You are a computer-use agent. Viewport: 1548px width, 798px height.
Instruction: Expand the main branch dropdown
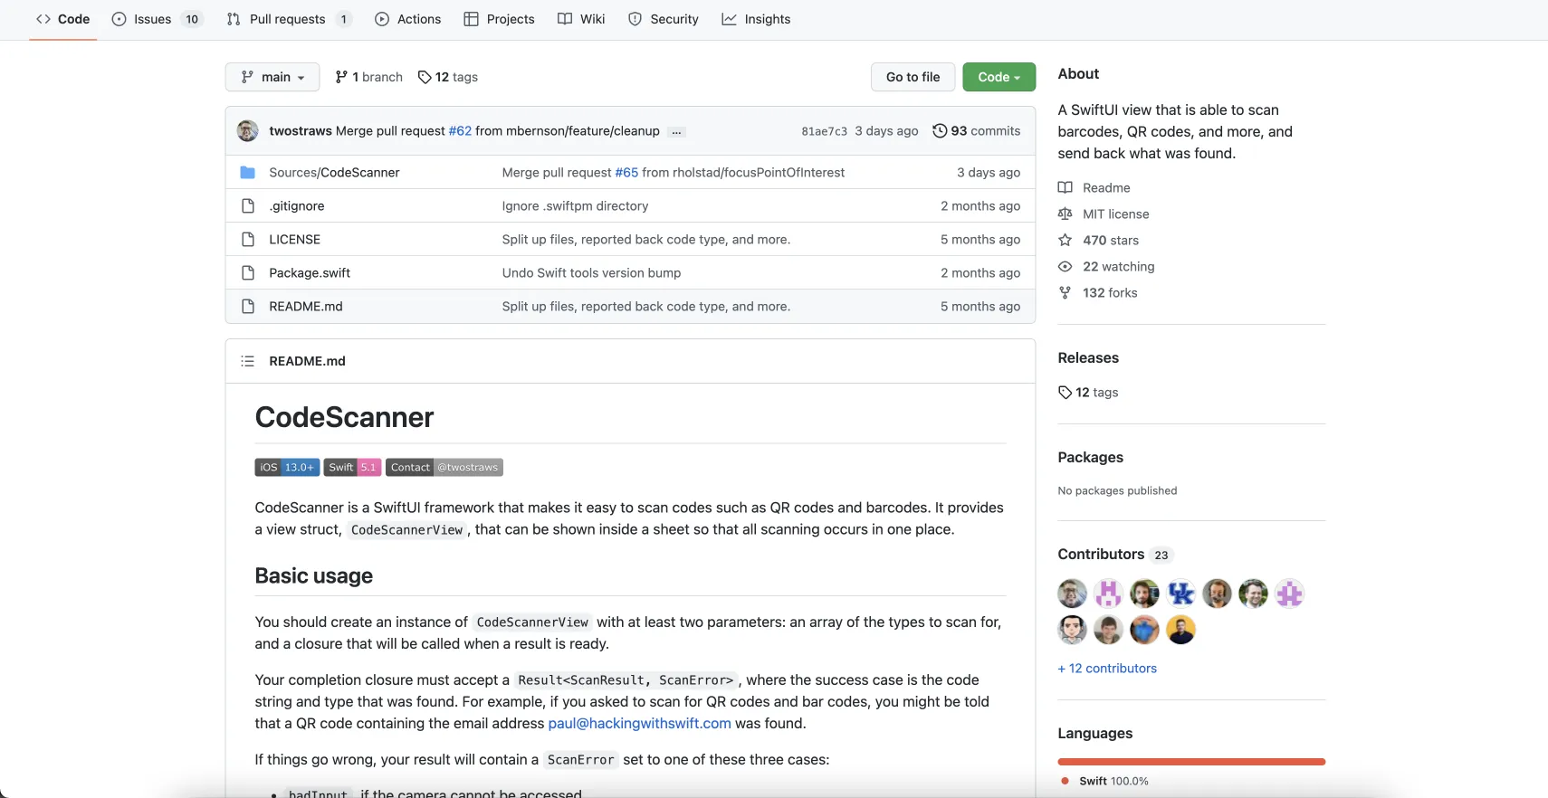pyautogui.click(x=272, y=77)
